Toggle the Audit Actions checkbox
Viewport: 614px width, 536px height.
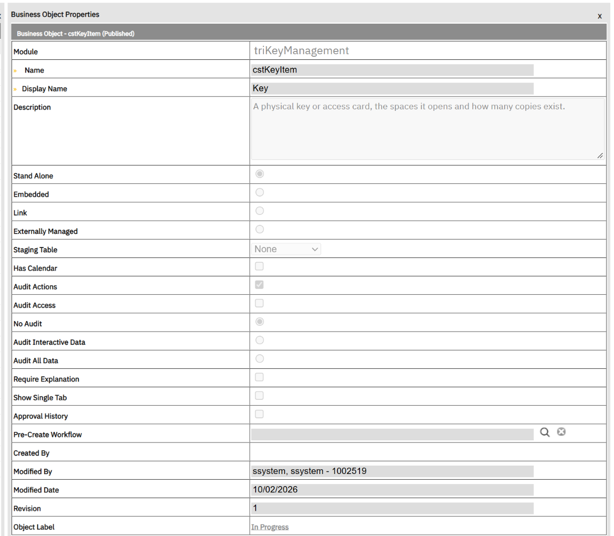pyautogui.click(x=259, y=285)
